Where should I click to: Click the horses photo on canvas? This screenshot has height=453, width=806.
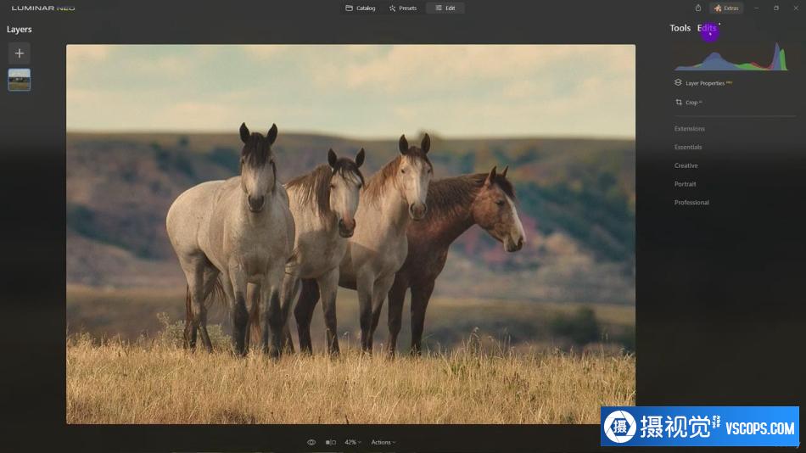point(350,234)
